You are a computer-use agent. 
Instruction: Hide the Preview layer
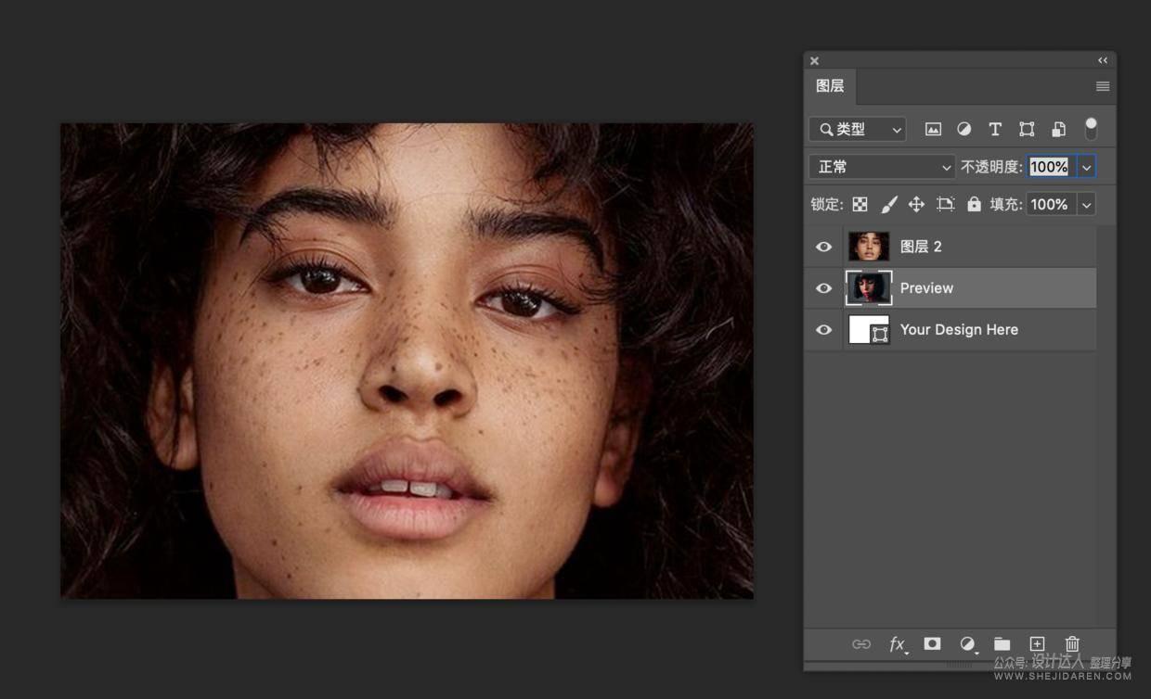click(823, 288)
